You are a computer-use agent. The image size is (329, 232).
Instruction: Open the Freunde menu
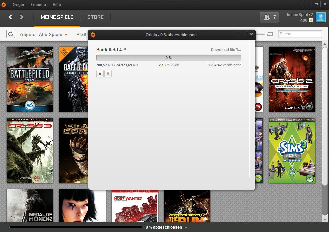click(x=38, y=4)
